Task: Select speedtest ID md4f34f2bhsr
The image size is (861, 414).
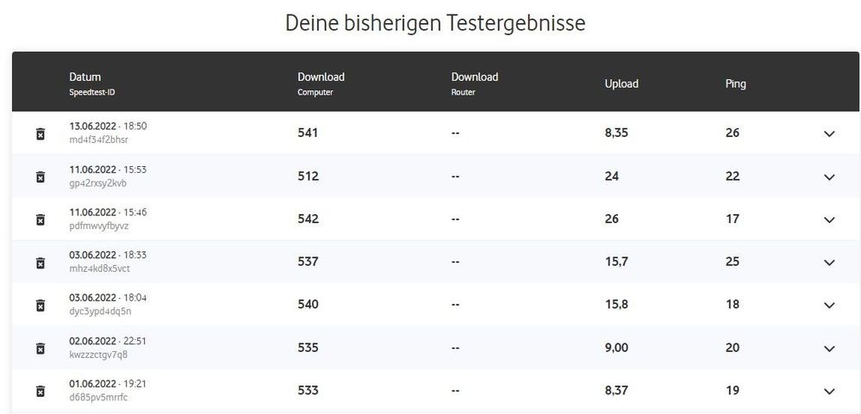Action: [x=99, y=139]
